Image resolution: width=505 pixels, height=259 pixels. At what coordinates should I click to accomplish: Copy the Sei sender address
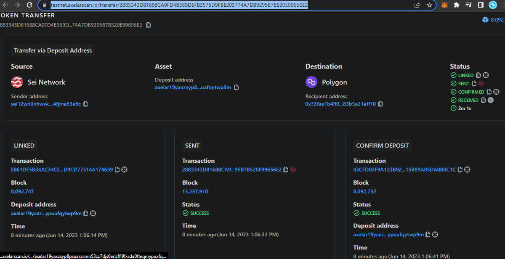click(x=86, y=104)
